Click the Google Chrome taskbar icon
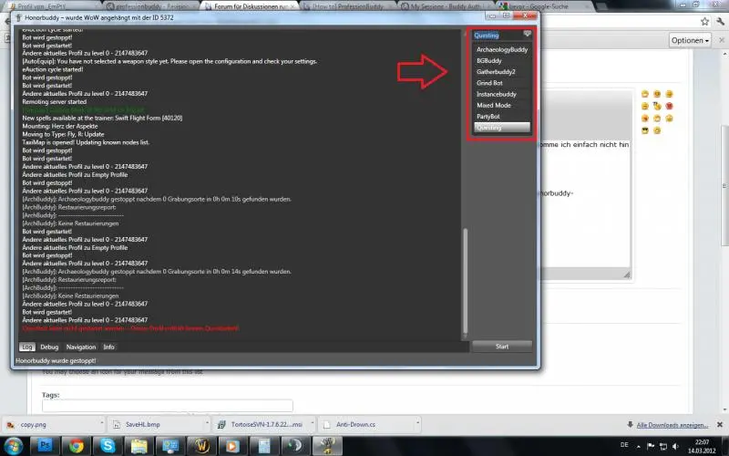The height and width of the screenshot is (456, 729). pos(77,445)
